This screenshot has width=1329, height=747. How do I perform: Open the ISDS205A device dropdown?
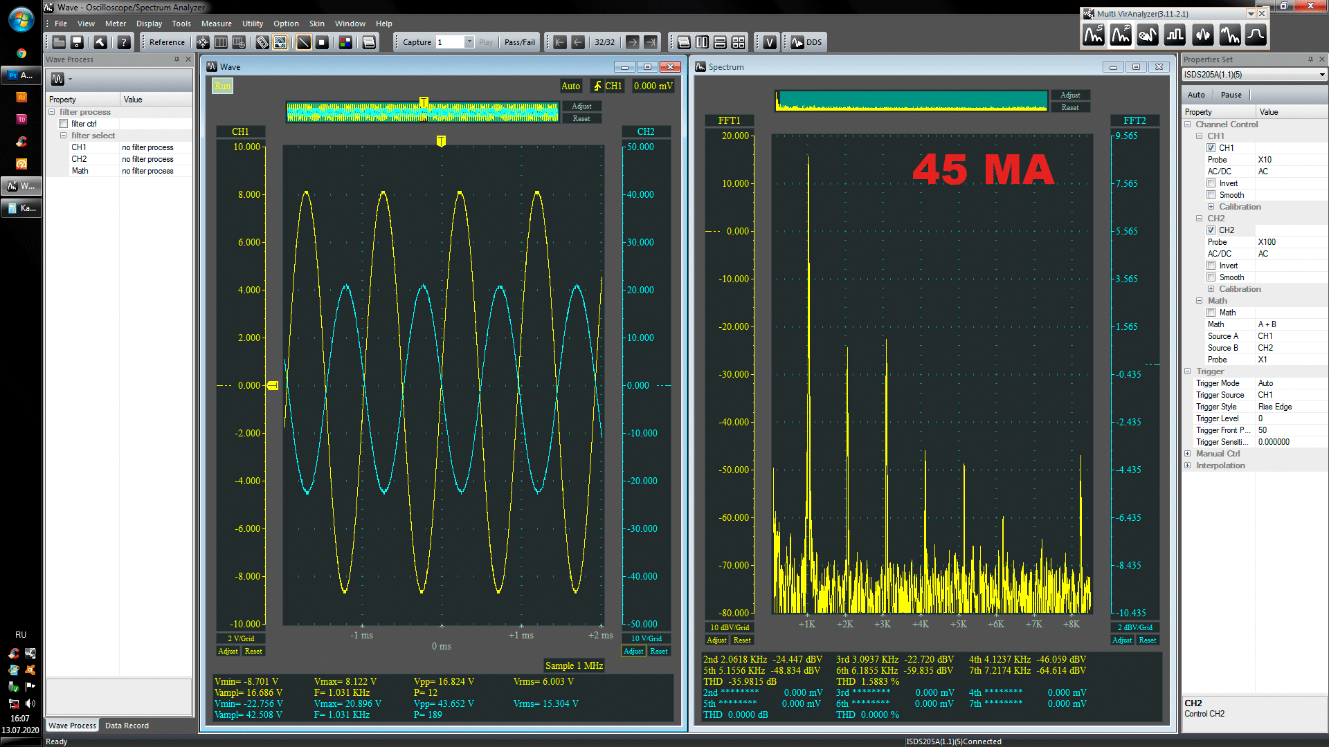click(1321, 75)
